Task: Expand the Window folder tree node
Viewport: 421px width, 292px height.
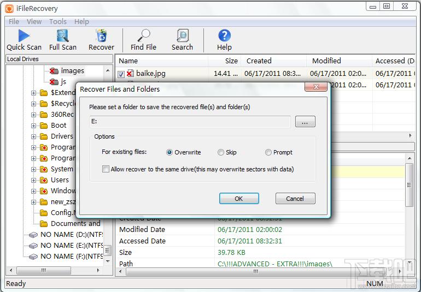Action: [33, 192]
